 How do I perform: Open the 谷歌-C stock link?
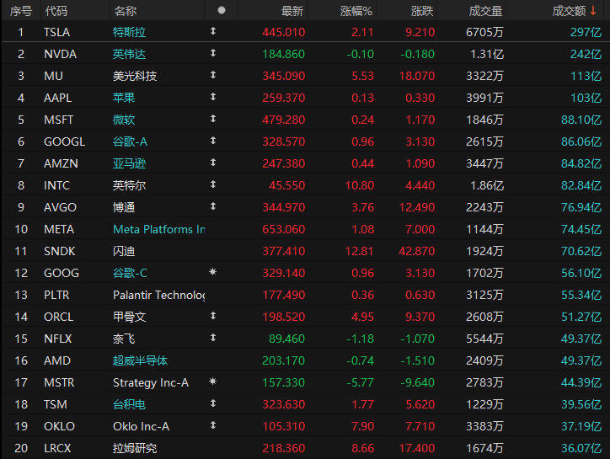coord(130,273)
